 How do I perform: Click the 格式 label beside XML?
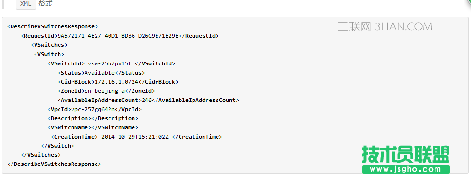(x=45, y=4)
